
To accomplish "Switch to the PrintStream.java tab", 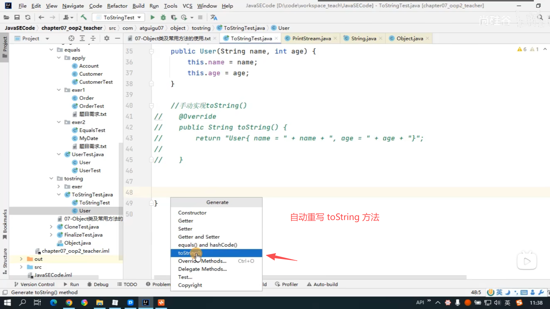I will pos(311,38).
